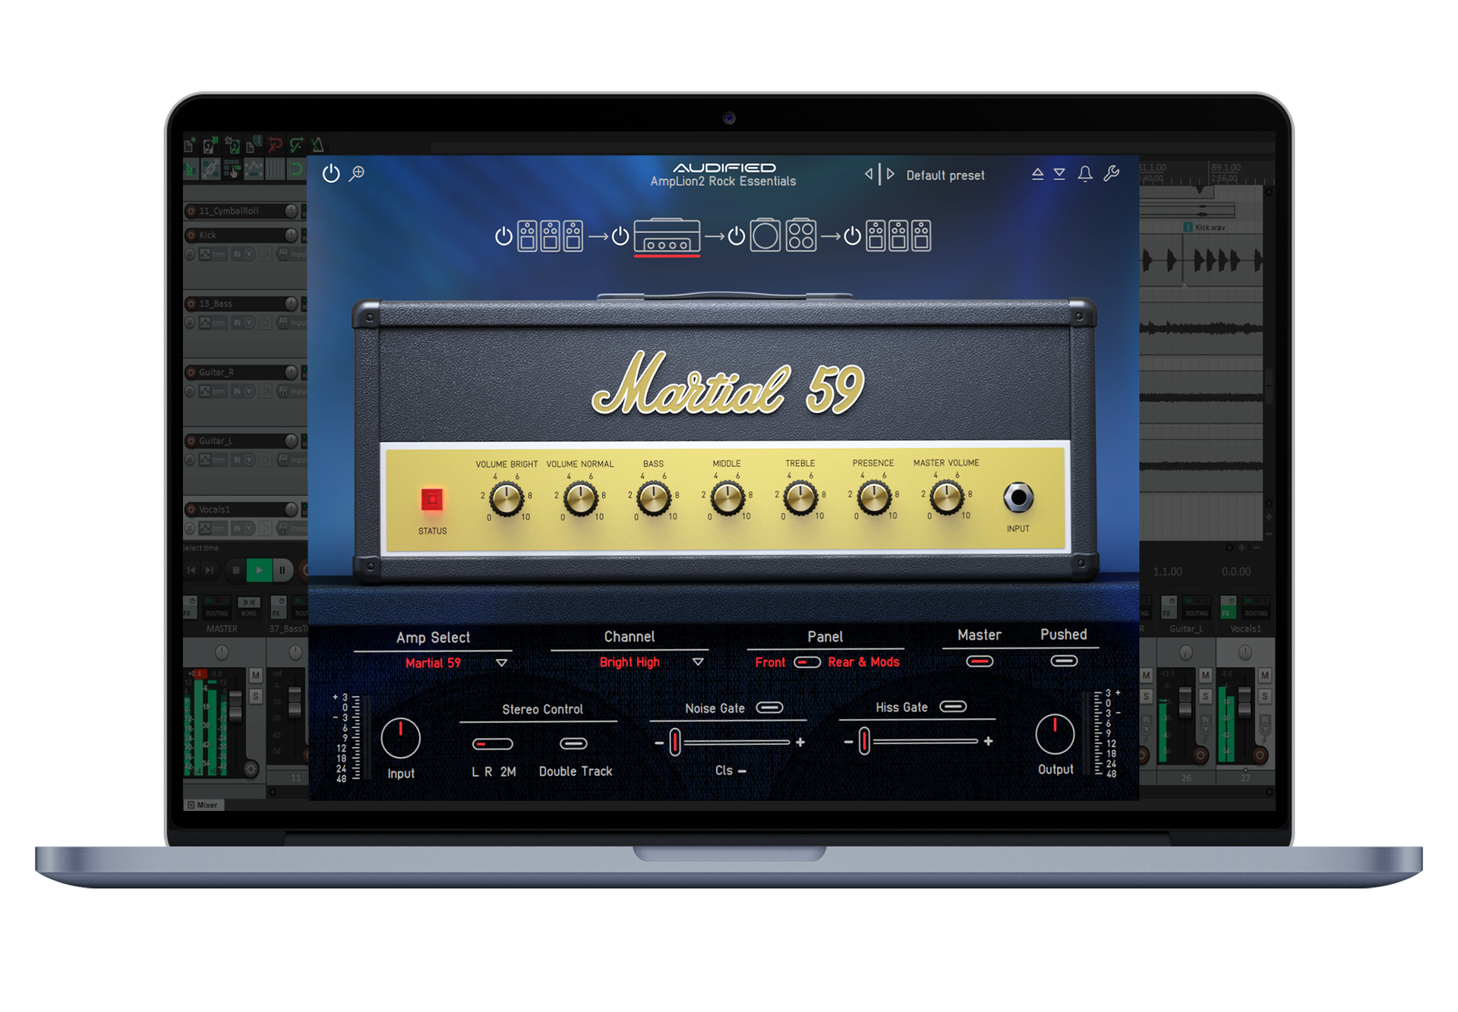Click the Output level knob

tap(1055, 734)
